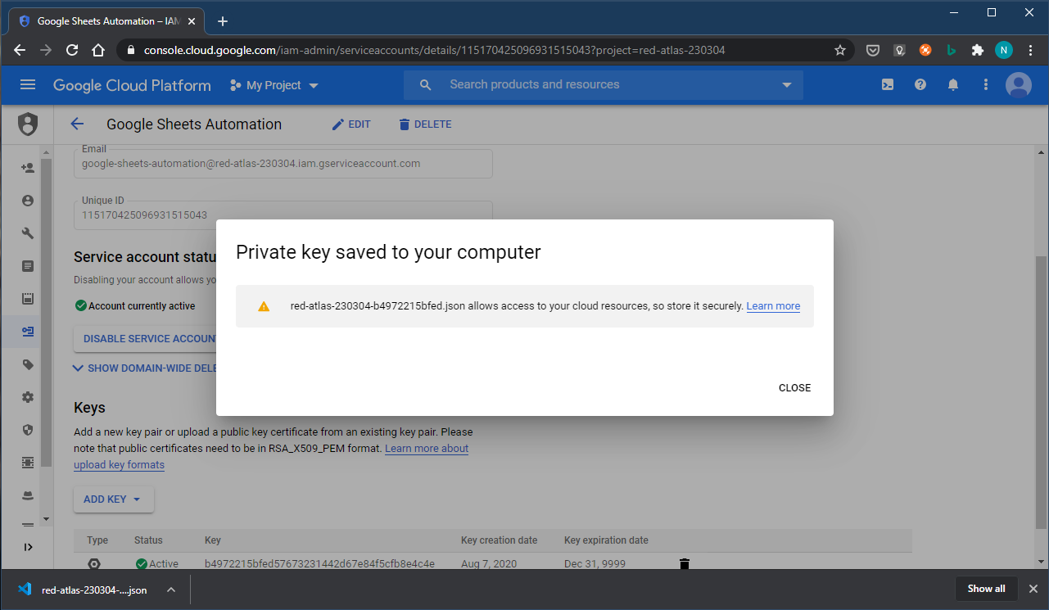
Task: Go back using the page's blue back arrow
Action: pos(77,124)
